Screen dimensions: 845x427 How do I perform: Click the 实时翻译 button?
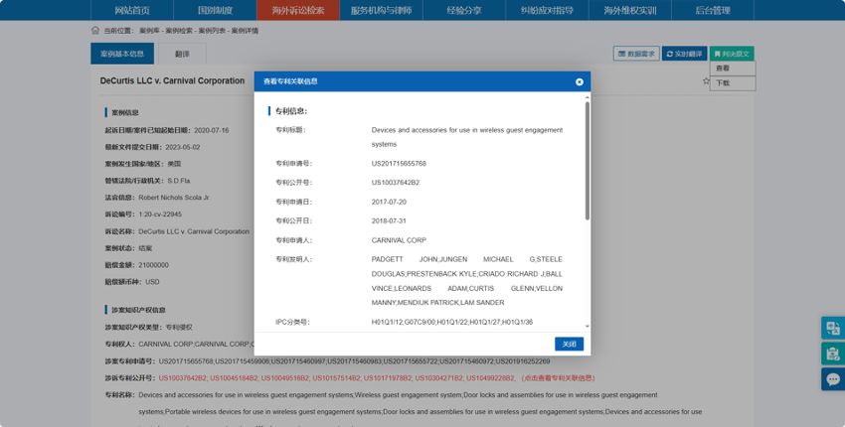tap(684, 54)
